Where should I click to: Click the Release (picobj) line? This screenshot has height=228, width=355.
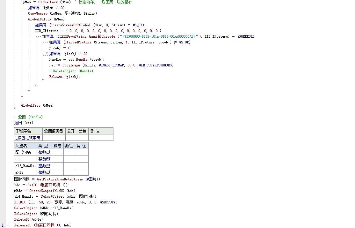pos(64,77)
